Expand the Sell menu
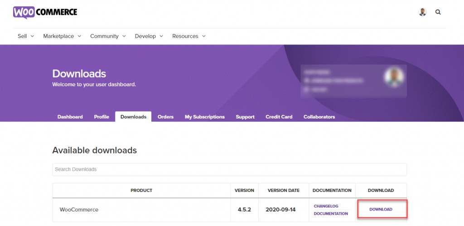Image resolution: width=464 pixels, height=226 pixels. click(26, 36)
